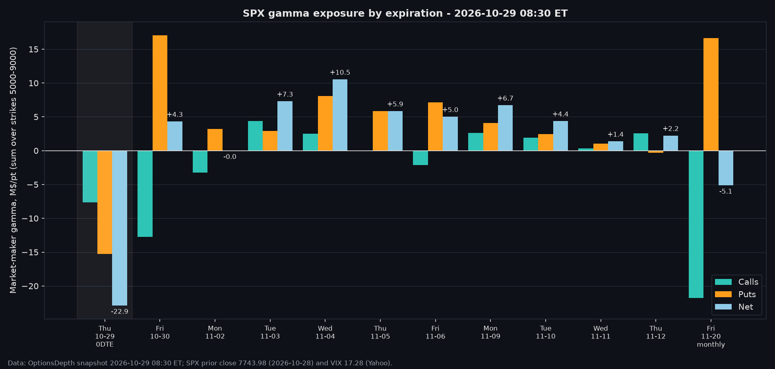The image size is (775, 369).
Task: Click the Tue 11-10 axis label
Action: [x=546, y=332]
